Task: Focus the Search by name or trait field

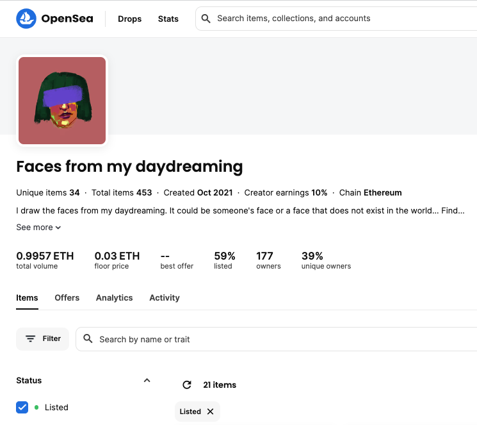Action: tap(277, 339)
